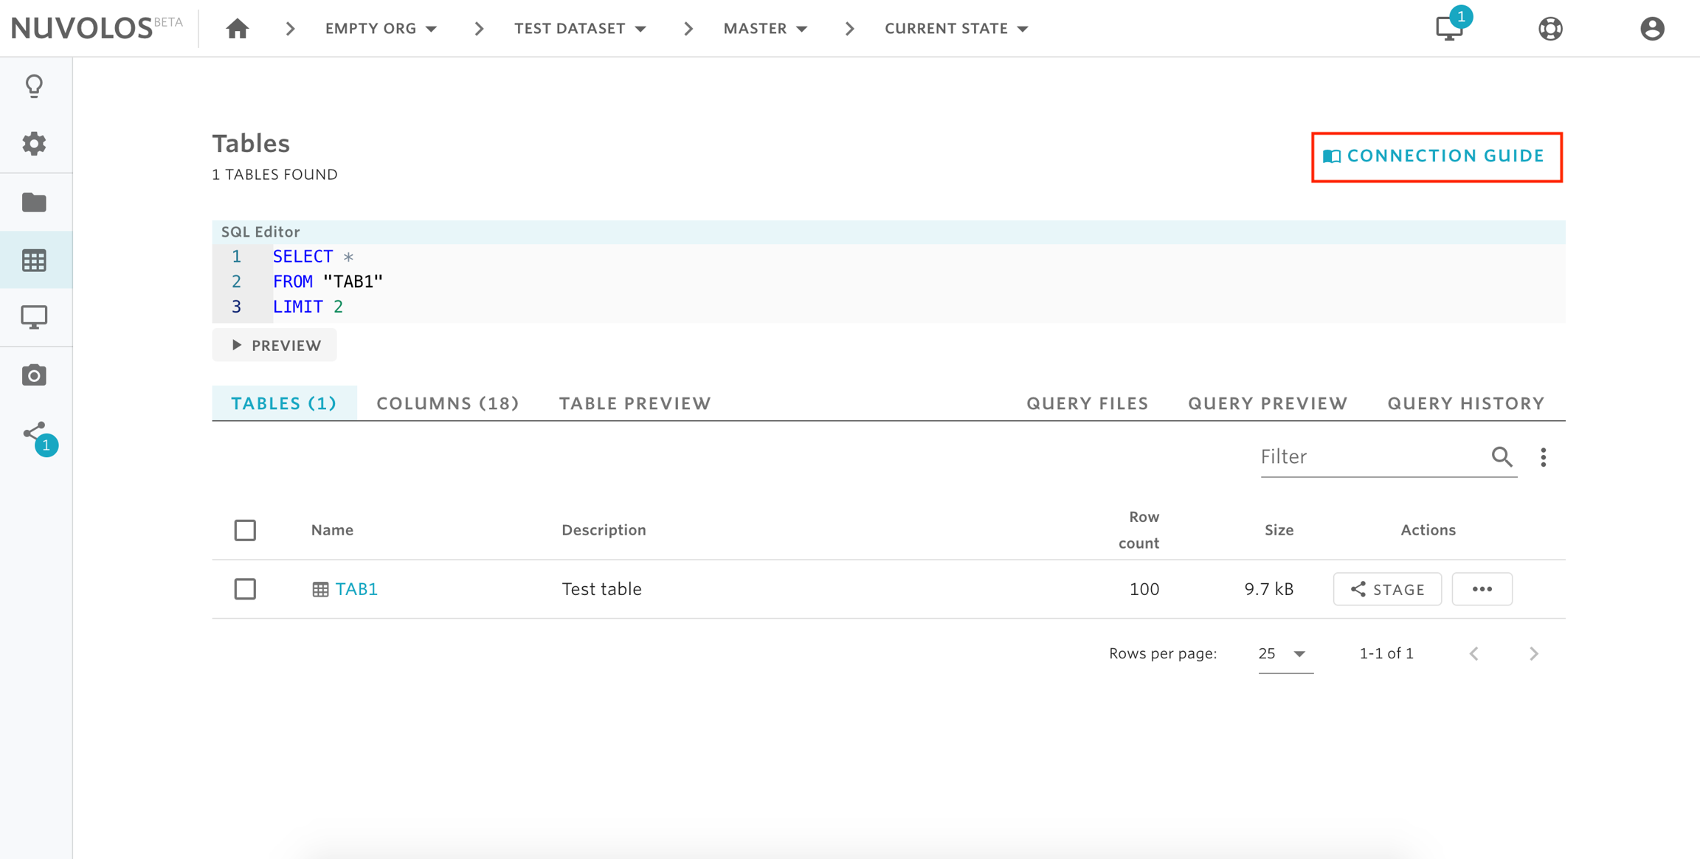Open the Files folder icon in sidebar
The width and height of the screenshot is (1700, 859).
click(34, 202)
